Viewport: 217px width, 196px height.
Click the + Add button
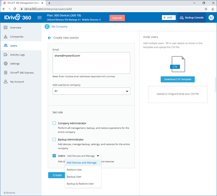click(x=168, y=18)
